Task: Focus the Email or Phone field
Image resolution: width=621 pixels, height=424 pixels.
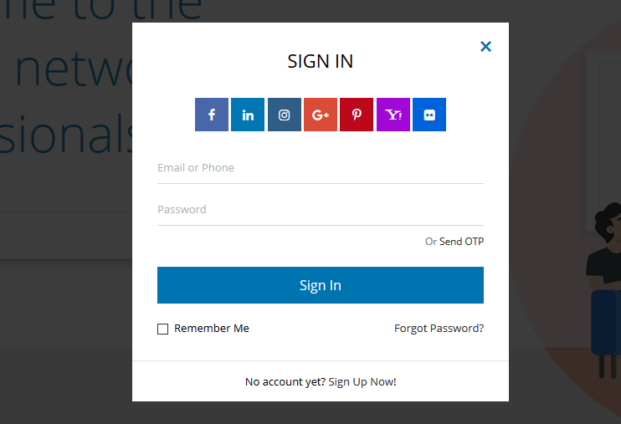Action: [320, 168]
